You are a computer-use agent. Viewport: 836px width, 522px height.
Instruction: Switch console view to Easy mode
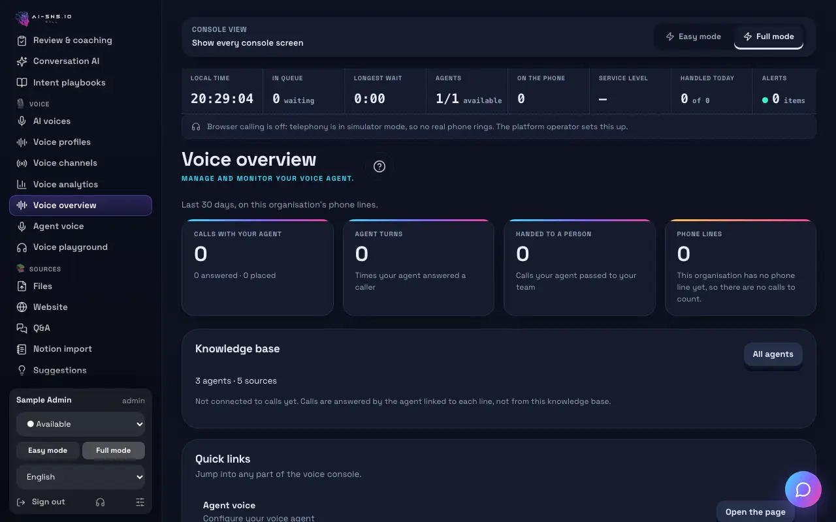694,37
